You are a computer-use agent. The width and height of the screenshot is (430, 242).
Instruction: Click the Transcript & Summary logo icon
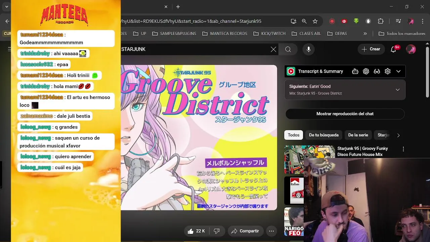pyautogui.click(x=291, y=71)
